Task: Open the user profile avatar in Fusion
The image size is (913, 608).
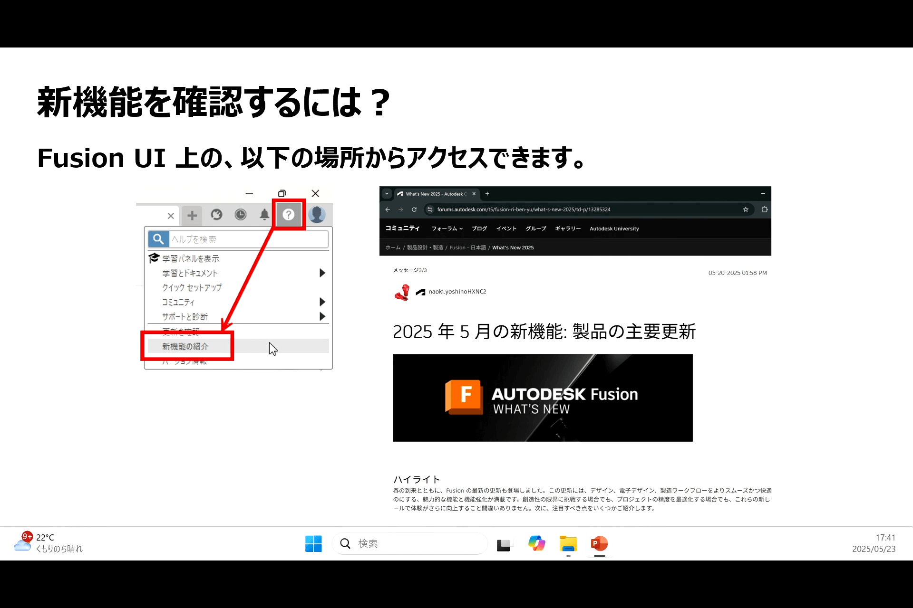Action: click(x=317, y=215)
